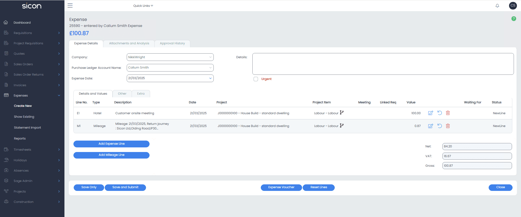Click Add Expense Line button
Image resolution: width=521 pixels, height=217 pixels.
pos(111,144)
